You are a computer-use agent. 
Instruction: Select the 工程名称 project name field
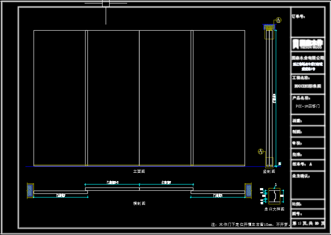301,77
